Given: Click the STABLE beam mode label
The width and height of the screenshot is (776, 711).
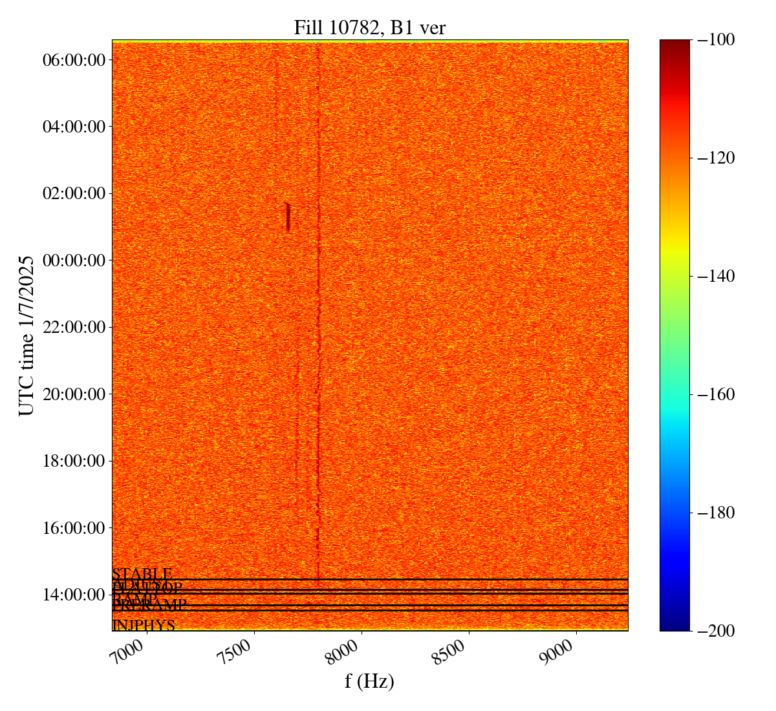Looking at the screenshot, I should (x=142, y=574).
